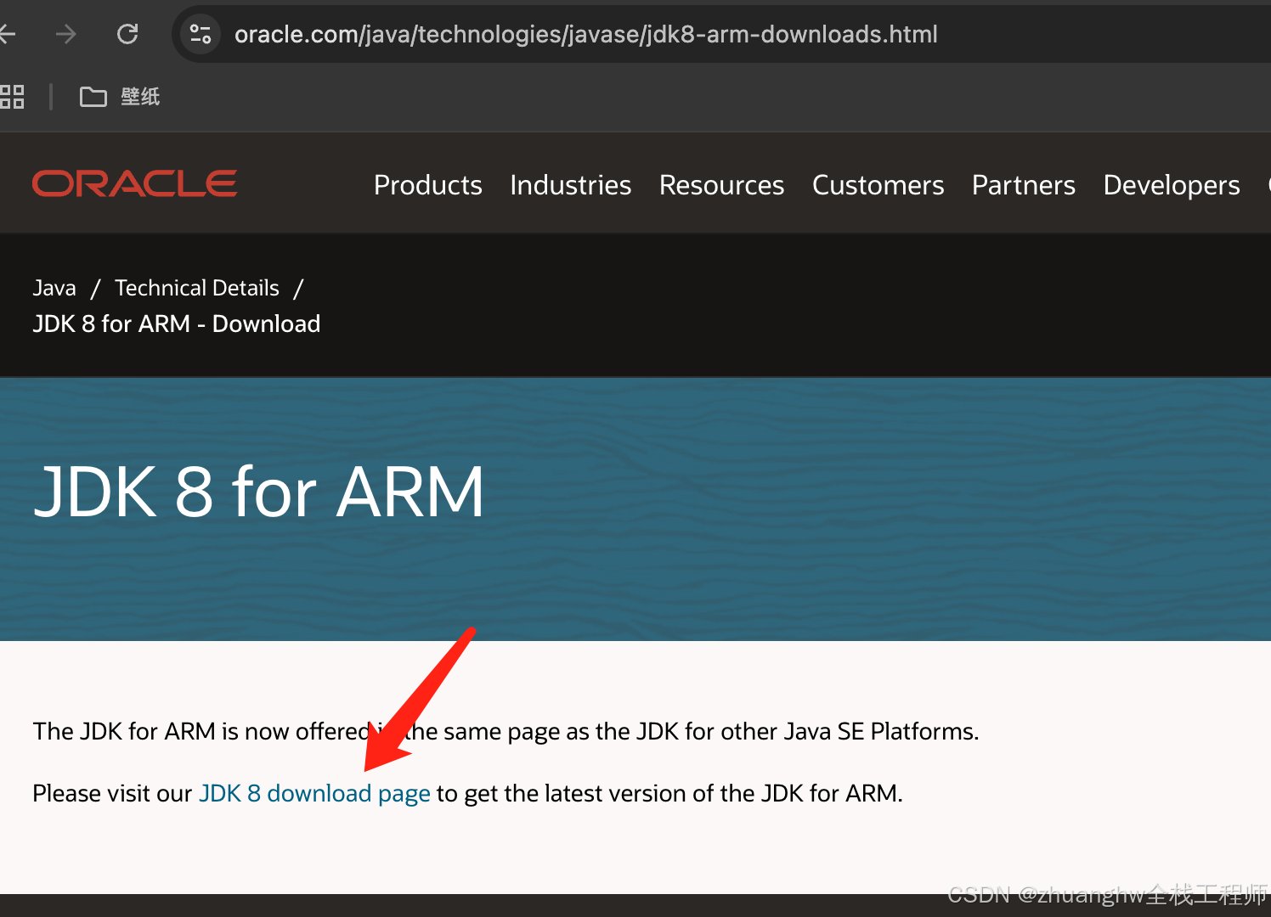Open the Industries menu
This screenshot has width=1271, height=917.
(x=571, y=185)
